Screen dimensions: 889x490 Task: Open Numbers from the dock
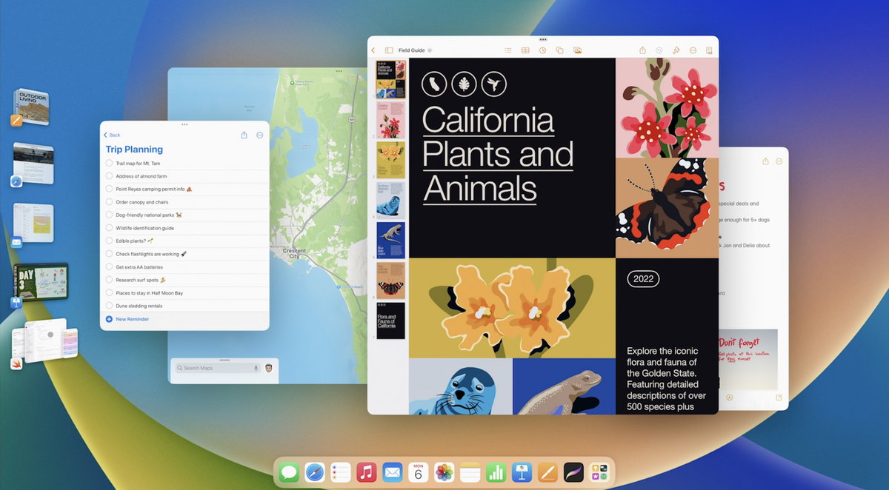point(496,472)
